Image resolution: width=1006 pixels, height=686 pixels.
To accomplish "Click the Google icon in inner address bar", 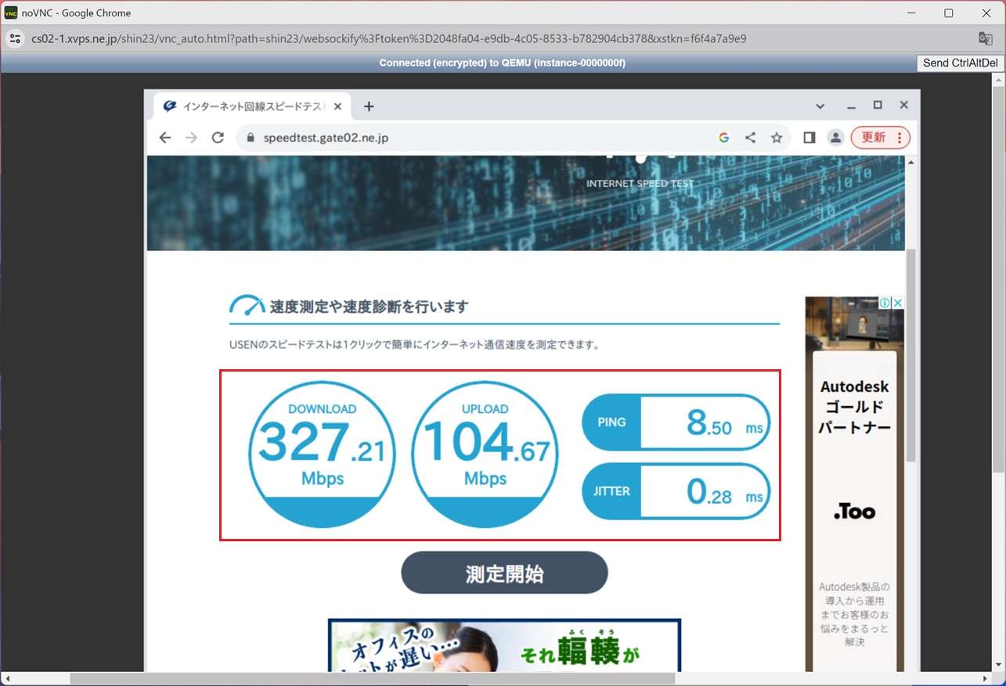I will pos(723,138).
